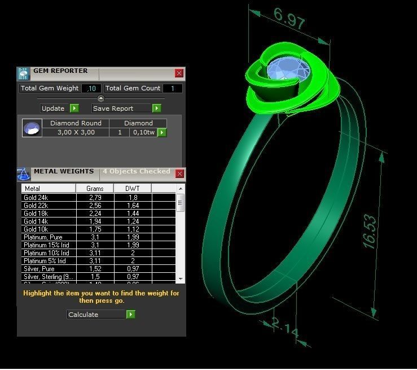
Task: Click the 2,24 grams cell
Action: 95,214
